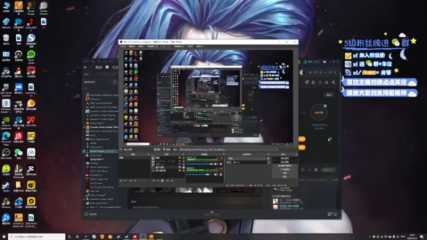Open OBS Settings from controls dock
Screen dimensions: 427x240
285,173
